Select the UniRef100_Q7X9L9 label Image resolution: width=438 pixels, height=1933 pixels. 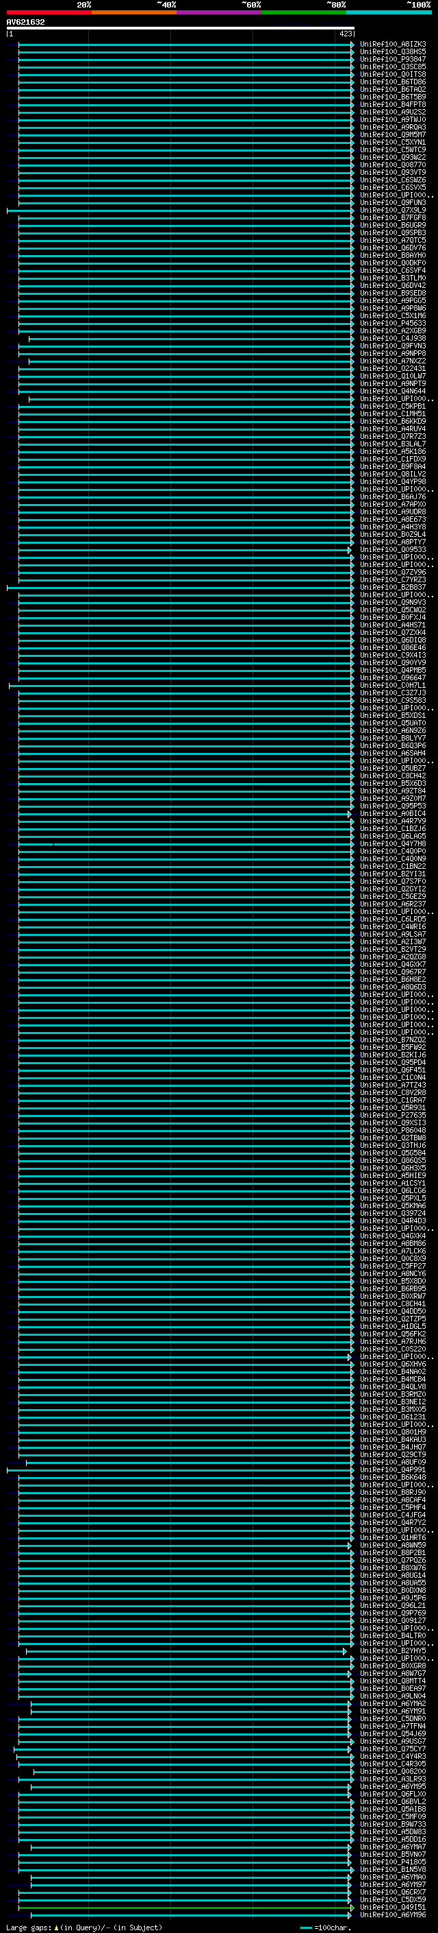[x=393, y=210]
